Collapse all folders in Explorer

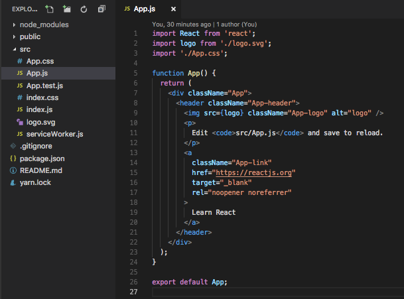[x=101, y=9]
